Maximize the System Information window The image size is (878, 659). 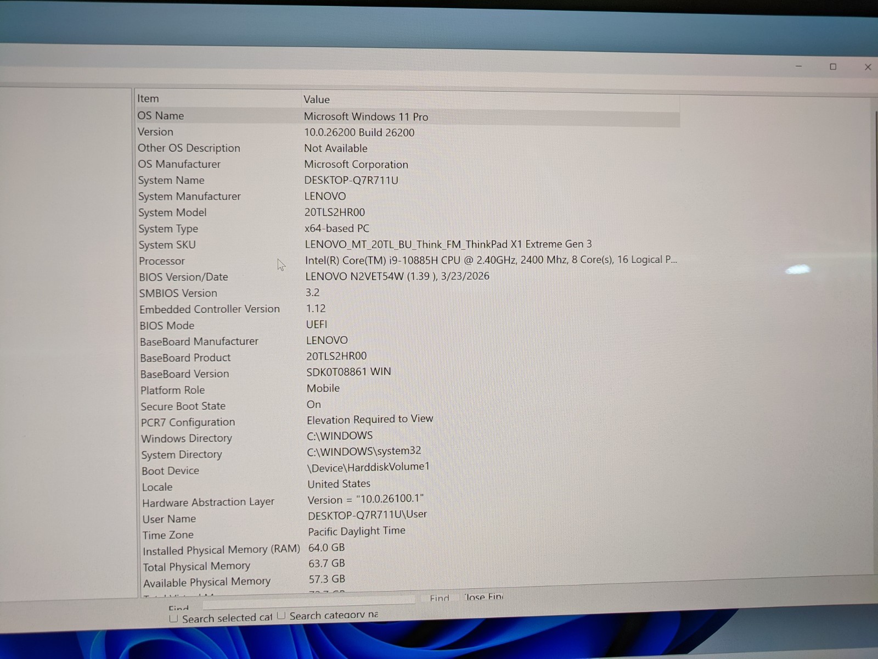coord(833,67)
